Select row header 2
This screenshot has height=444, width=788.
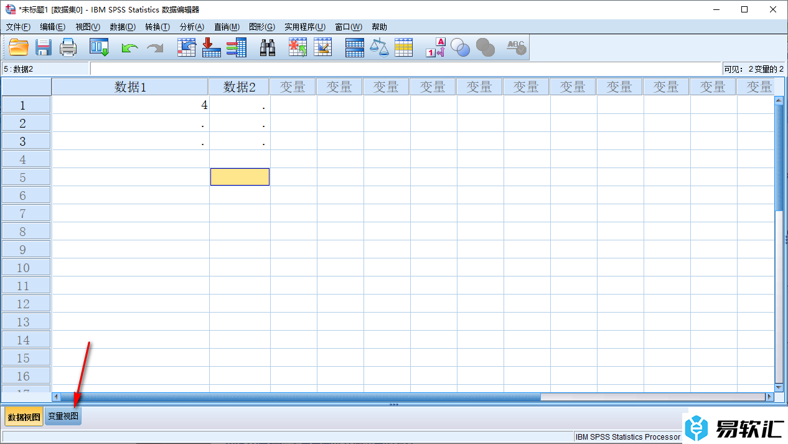(x=26, y=123)
